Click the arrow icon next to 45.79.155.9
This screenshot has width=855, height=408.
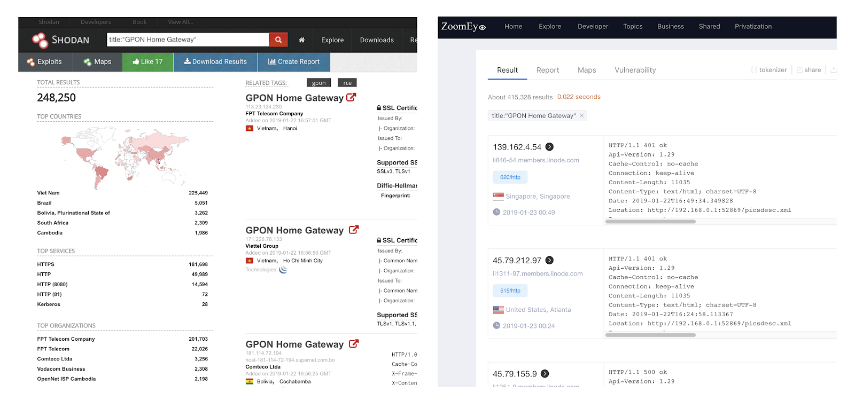tap(545, 374)
